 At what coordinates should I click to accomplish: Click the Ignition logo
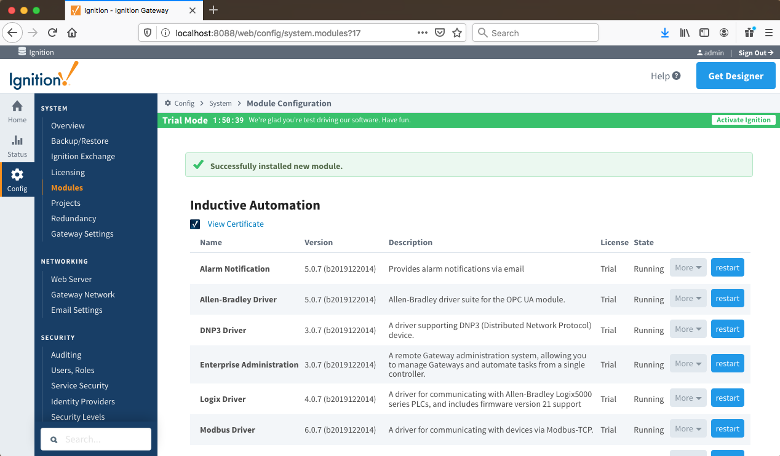(44, 76)
